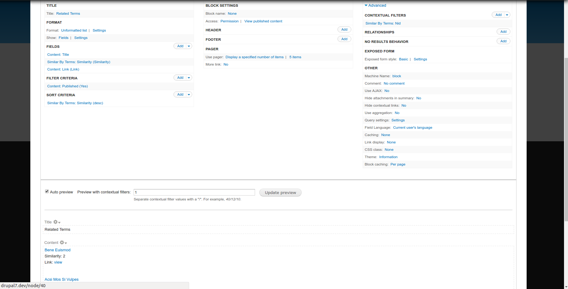The width and height of the screenshot is (568, 289).
Task: Toggle the Auto preview checkbox
Action: click(47, 192)
